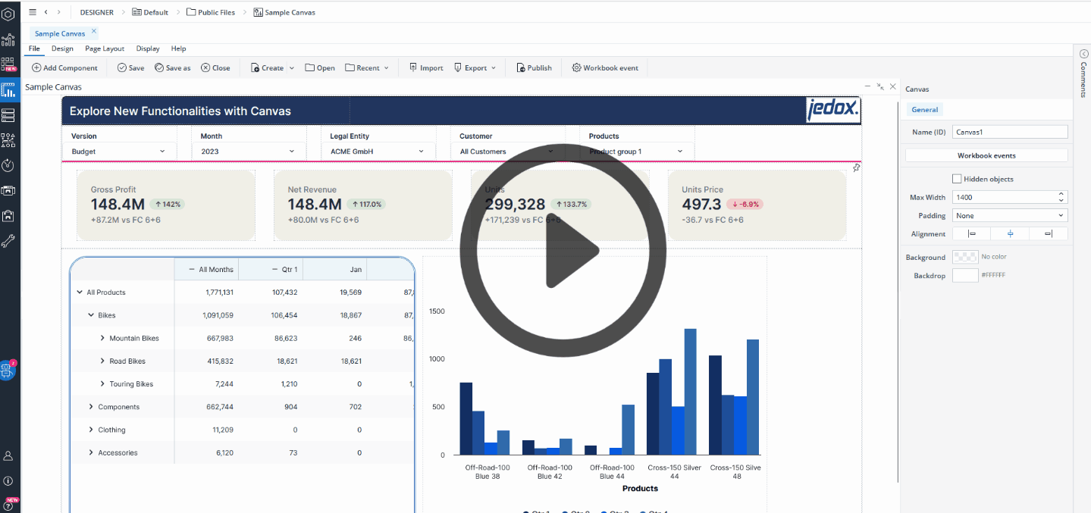Image resolution: width=1091 pixels, height=513 pixels.
Task: Collapse the All Months column header
Action: point(191,270)
